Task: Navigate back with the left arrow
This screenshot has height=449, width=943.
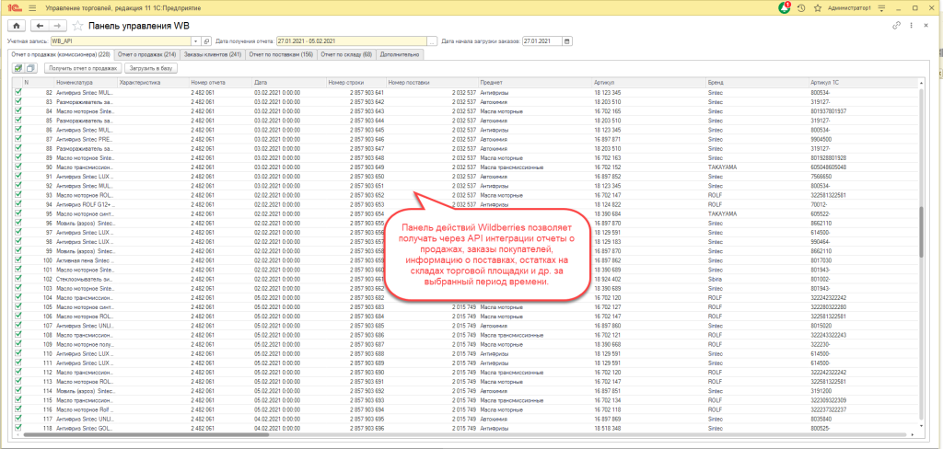Action: pyautogui.click(x=41, y=26)
